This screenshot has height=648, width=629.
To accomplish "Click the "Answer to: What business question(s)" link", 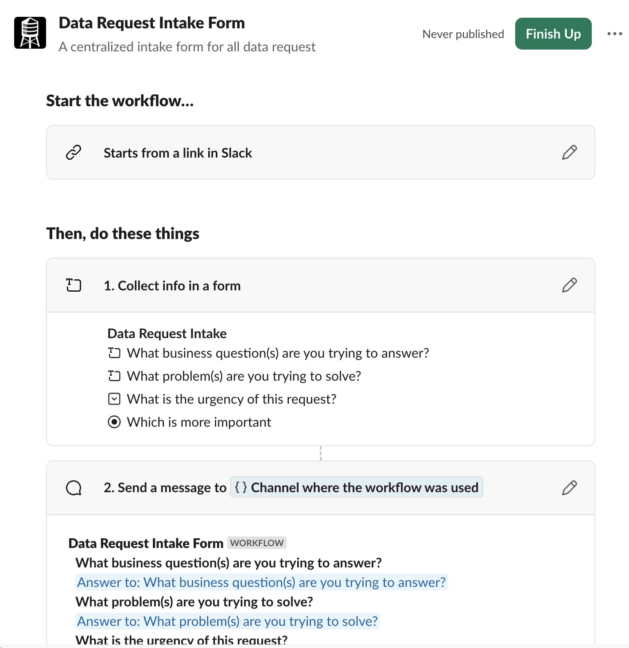I will coord(261,582).
